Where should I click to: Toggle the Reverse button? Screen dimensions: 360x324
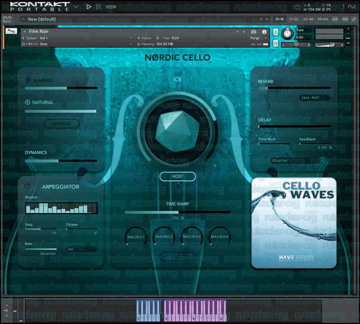pos(61,124)
